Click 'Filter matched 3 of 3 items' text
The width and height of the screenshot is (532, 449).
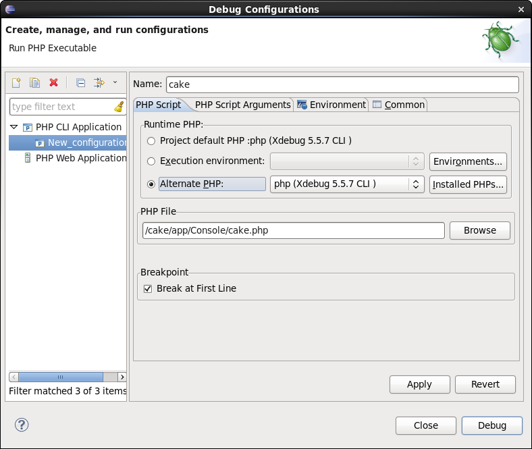coord(68,391)
